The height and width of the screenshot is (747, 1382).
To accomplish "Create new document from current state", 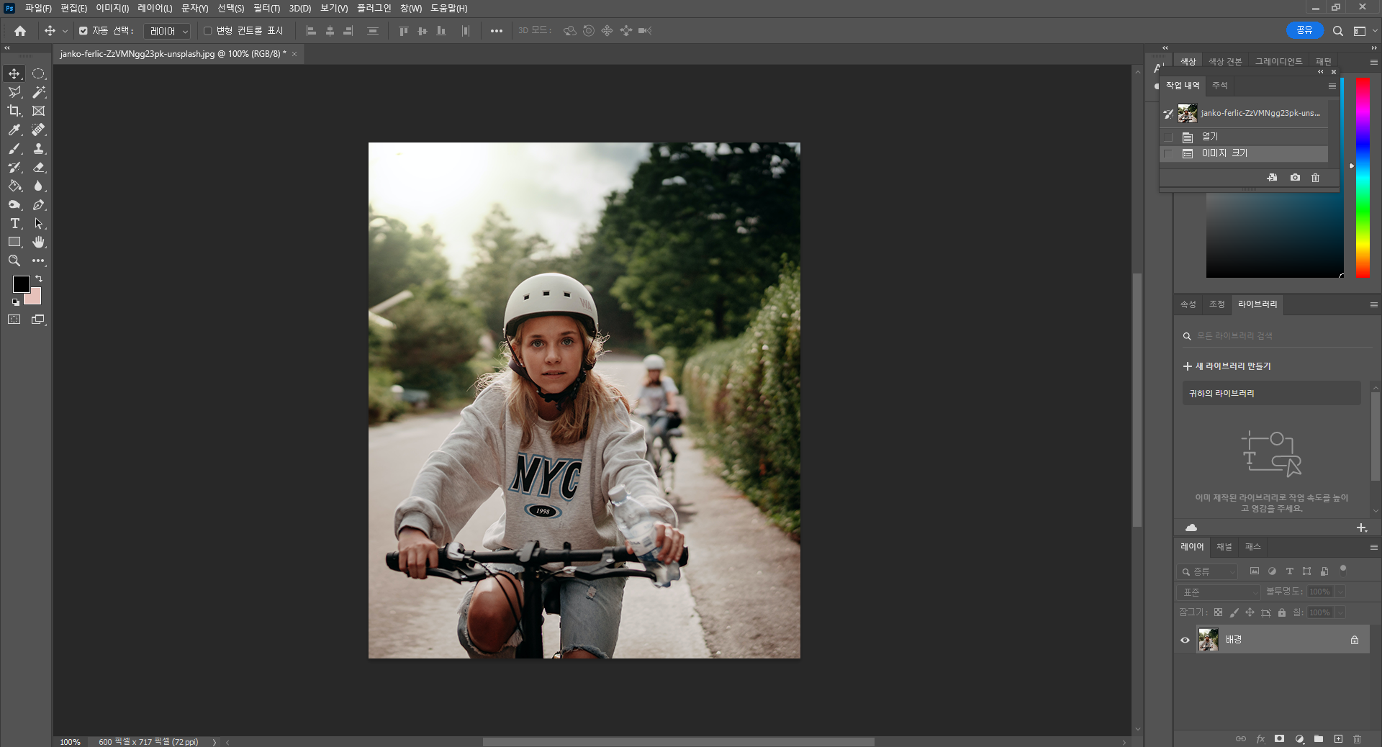I will pyautogui.click(x=1272, y=177).
